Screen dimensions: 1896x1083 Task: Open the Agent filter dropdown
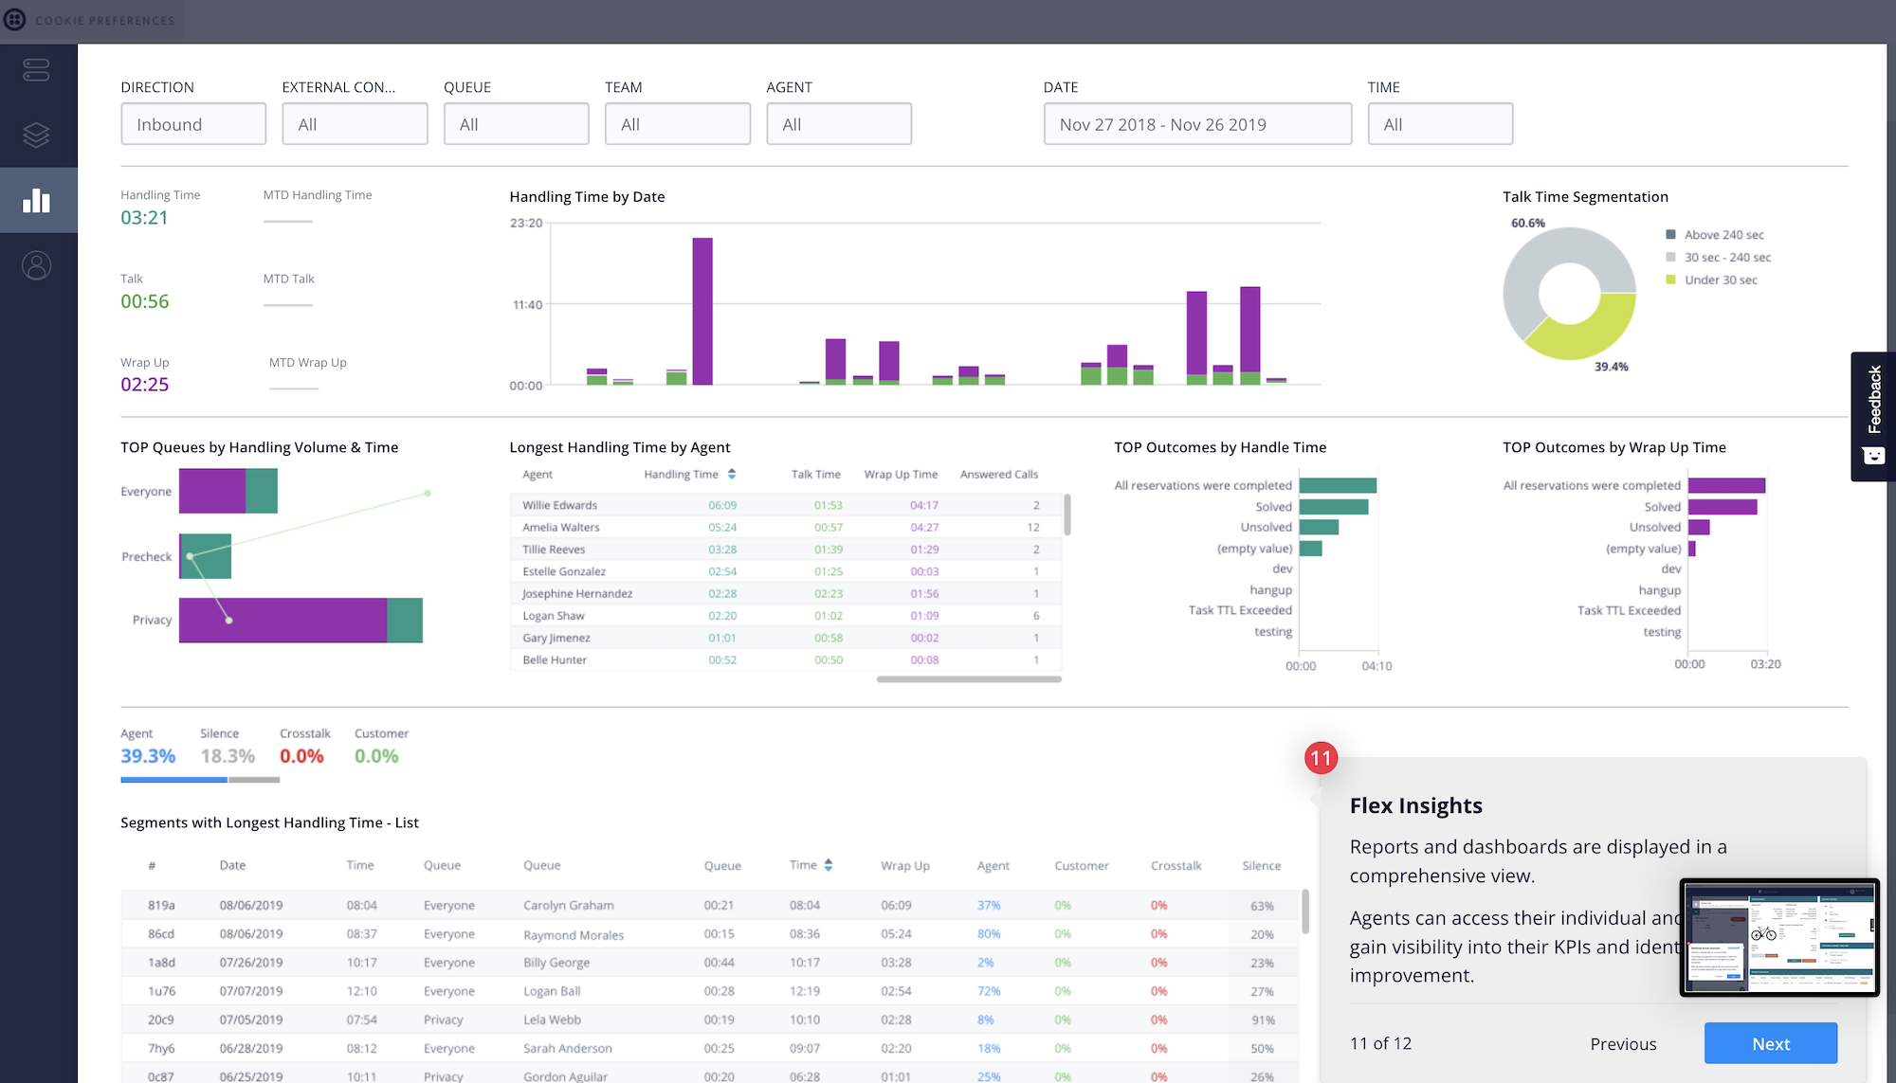click(839, 124)
